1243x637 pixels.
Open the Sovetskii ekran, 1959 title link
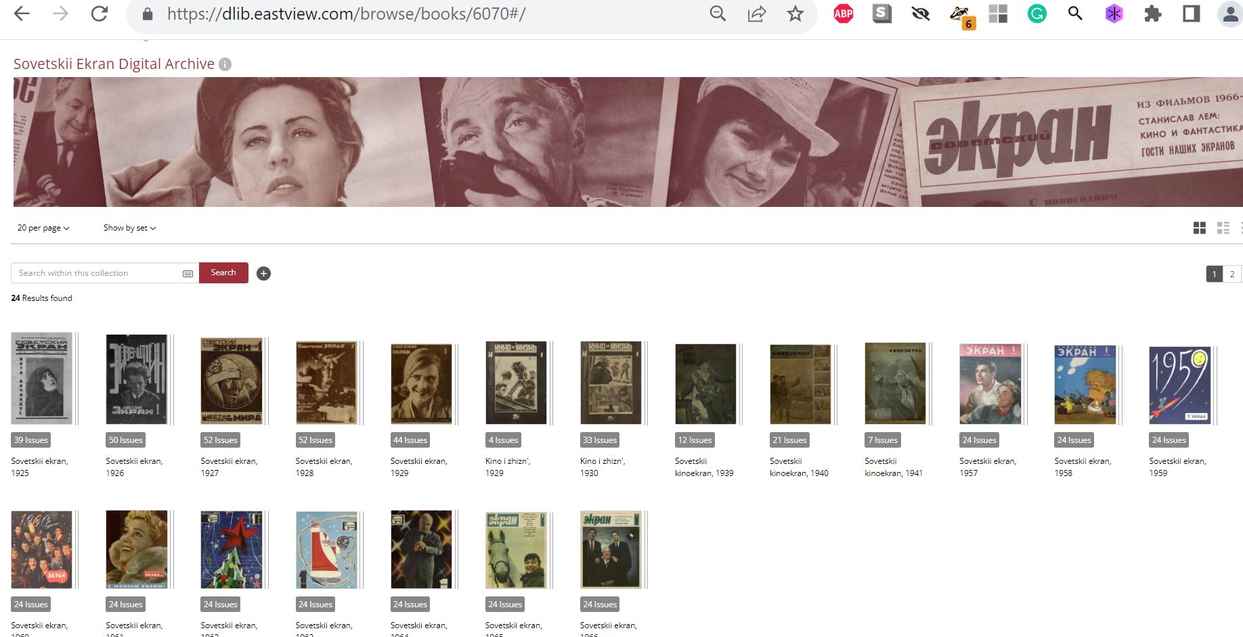coord(1177,467)
